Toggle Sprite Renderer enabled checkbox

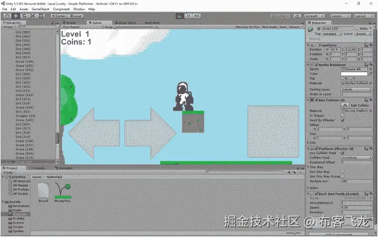point(316,65)
